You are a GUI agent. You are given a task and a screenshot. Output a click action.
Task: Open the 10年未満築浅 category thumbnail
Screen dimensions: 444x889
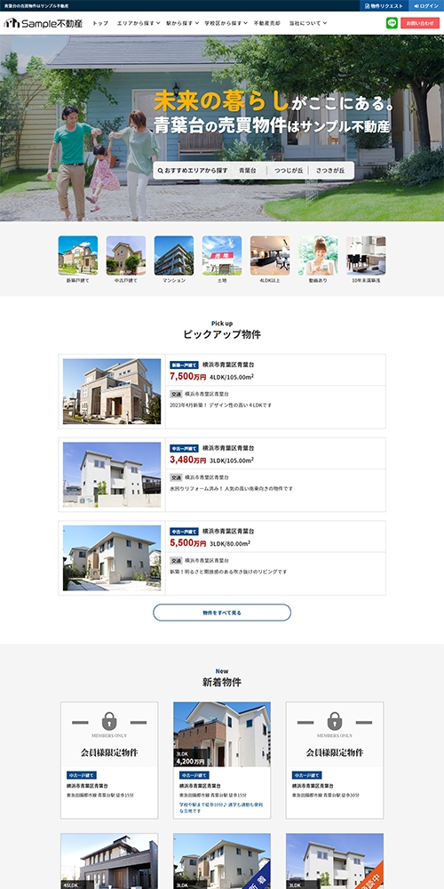(366, 256)
